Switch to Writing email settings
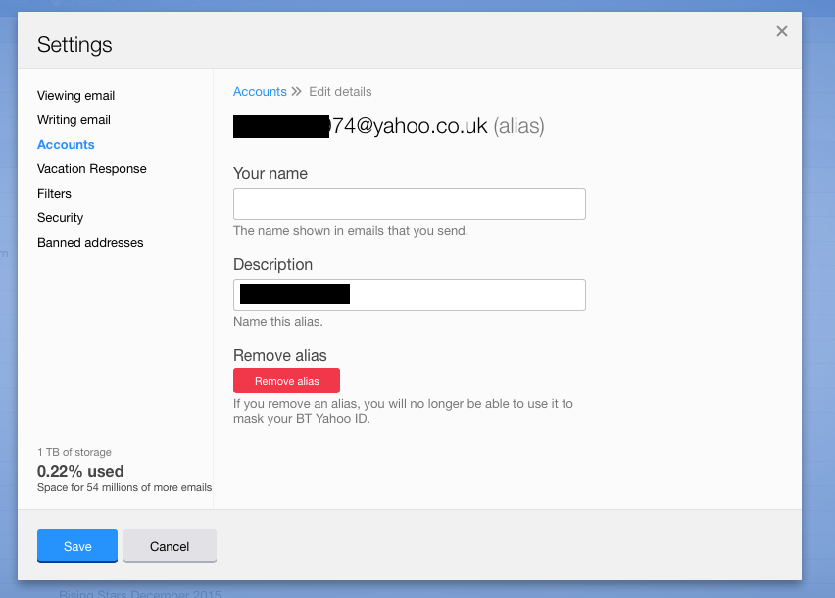Screen dimensions: 835x598 click(x=74, y=120)
